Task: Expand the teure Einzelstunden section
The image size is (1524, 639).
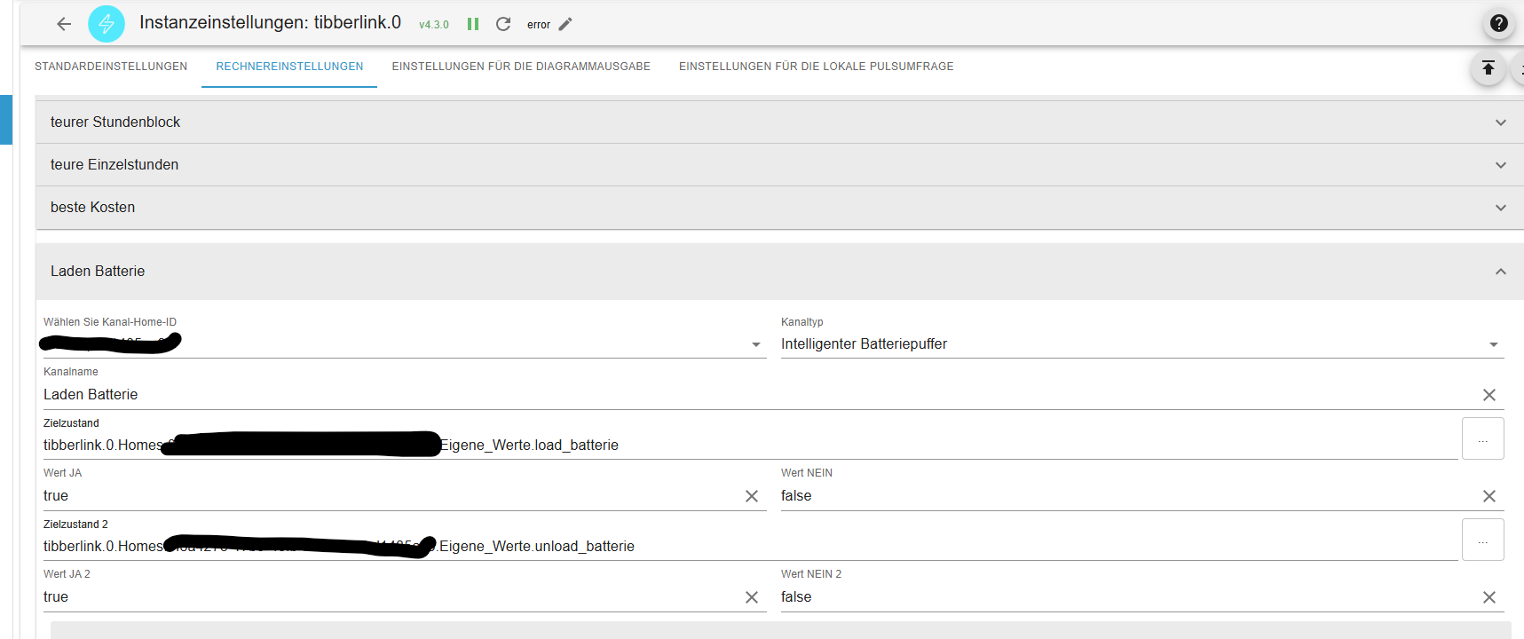Action: pyautogui.click(x=1501, y=165)
